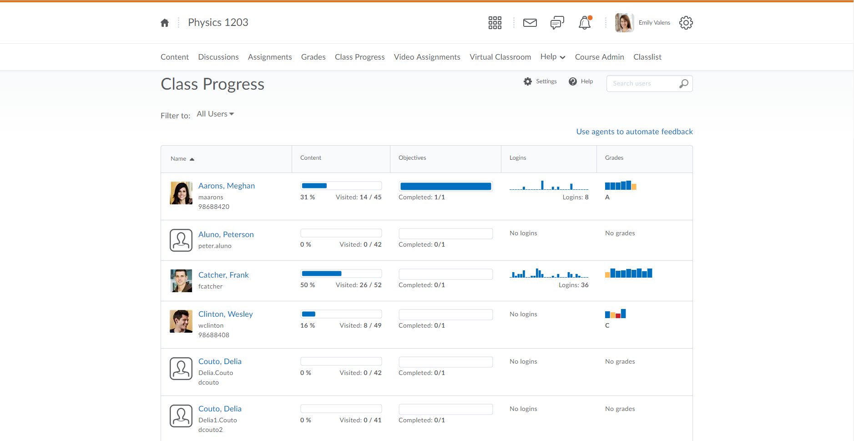This screenshot has height=441, width=854.
Task: Click Wesley Clinton profile photo
Action: click(x=181, y=321)
